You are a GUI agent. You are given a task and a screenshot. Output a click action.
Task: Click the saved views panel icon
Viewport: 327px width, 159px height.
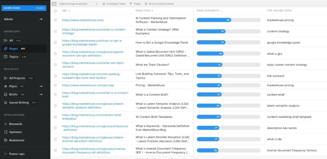54,4
